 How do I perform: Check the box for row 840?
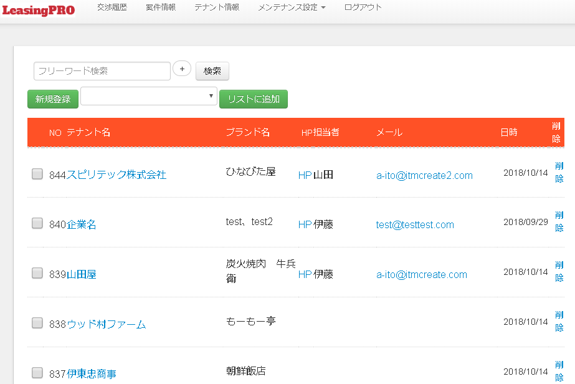37,223
